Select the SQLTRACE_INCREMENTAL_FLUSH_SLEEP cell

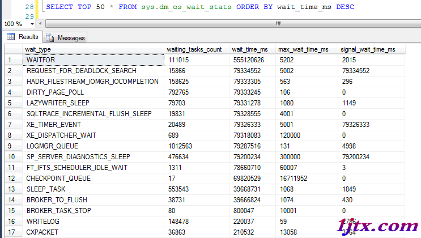click(x=93, y=114)
